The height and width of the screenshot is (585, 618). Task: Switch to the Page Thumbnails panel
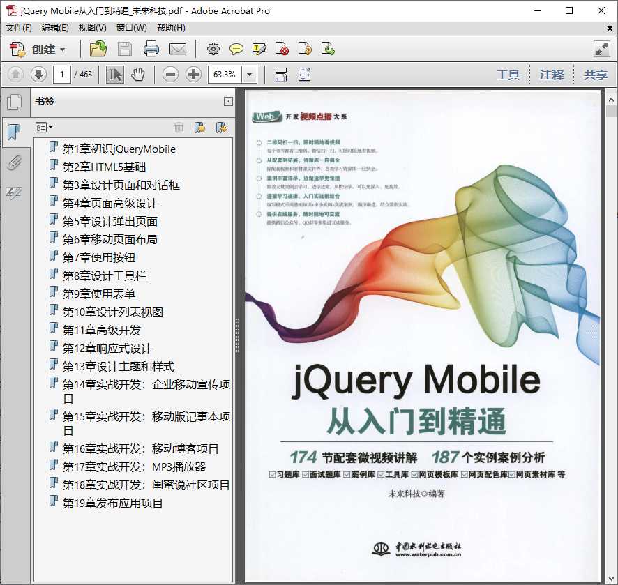coord(15,102)
